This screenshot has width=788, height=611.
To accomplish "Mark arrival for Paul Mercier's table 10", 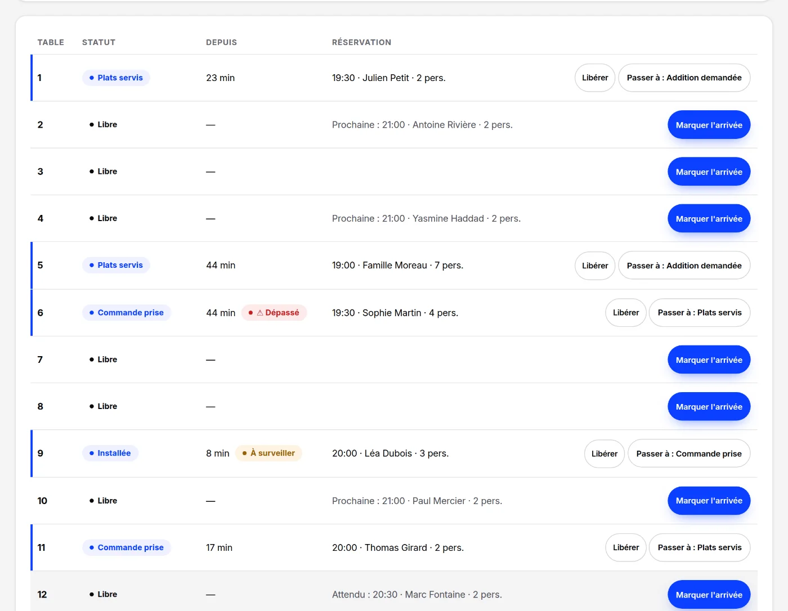I will coord(709,501).
